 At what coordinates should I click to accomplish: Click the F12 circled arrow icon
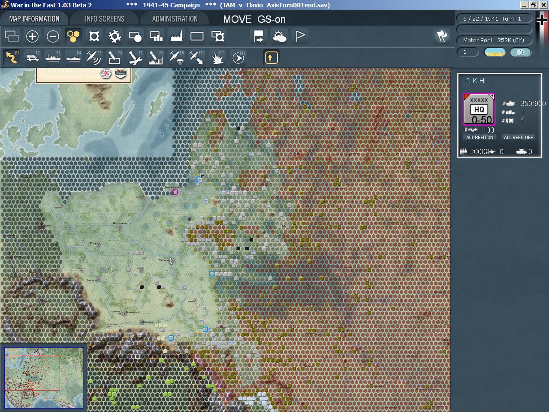[238, 58]
